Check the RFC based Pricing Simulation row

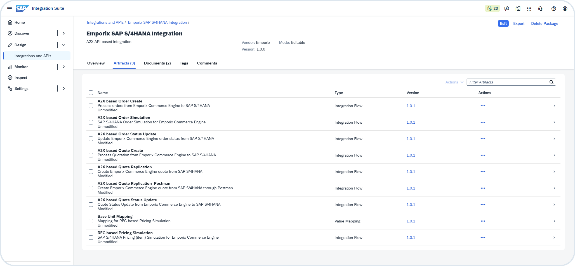tap(91, 238)
